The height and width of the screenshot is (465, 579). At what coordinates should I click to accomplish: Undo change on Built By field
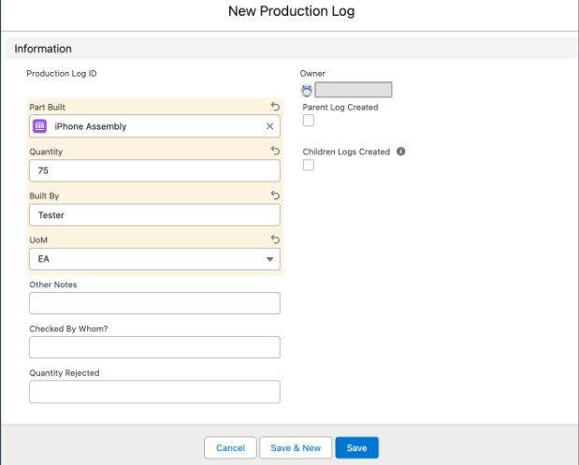(x=275, y=195)
